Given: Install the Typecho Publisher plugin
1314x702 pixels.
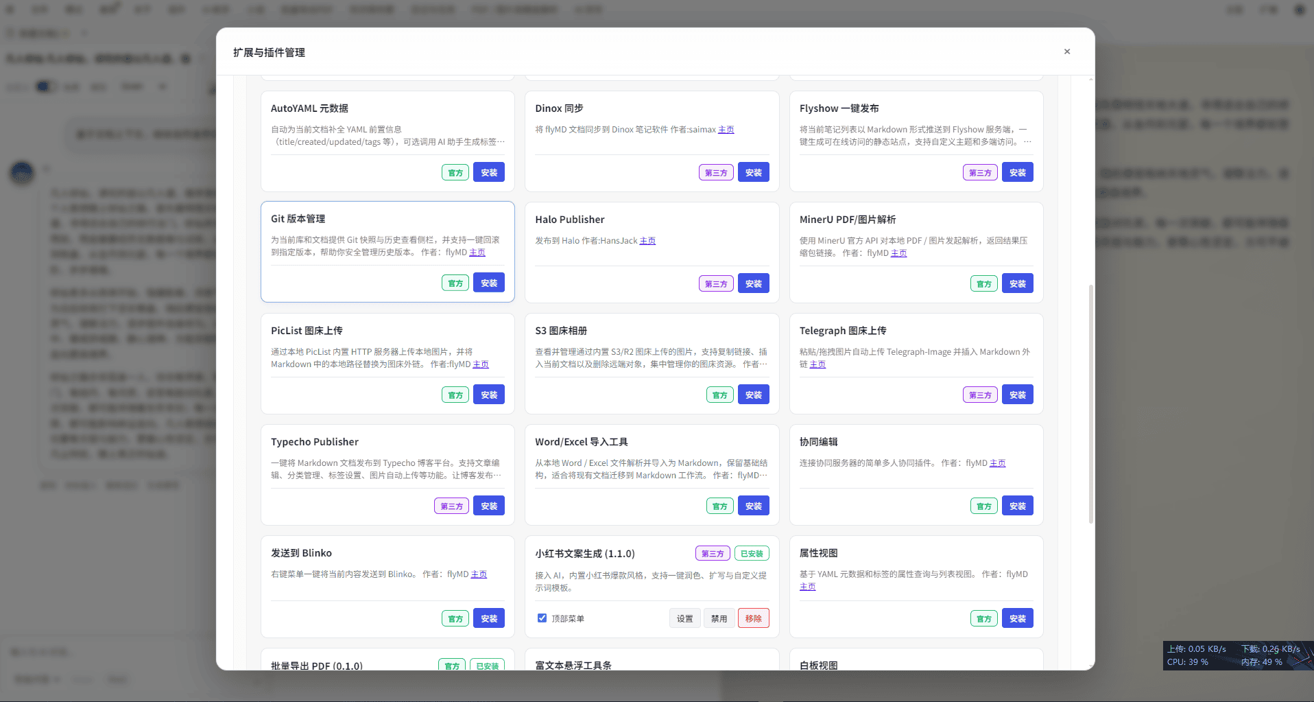Looking at the screenshot, I should tap(489, 506).
